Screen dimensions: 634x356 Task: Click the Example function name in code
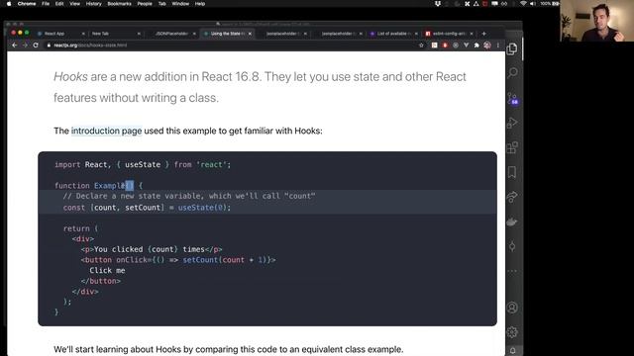[109, 186]
